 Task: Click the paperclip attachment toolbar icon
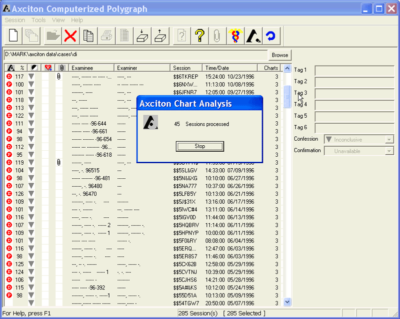pos(217,36)
